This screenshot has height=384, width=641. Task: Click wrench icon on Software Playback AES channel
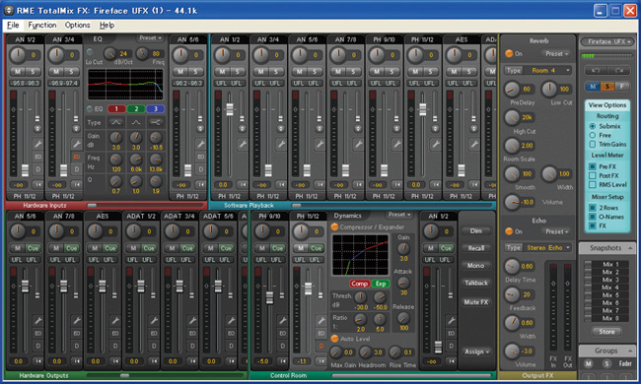pyautogui.click(x=473, y=144)
